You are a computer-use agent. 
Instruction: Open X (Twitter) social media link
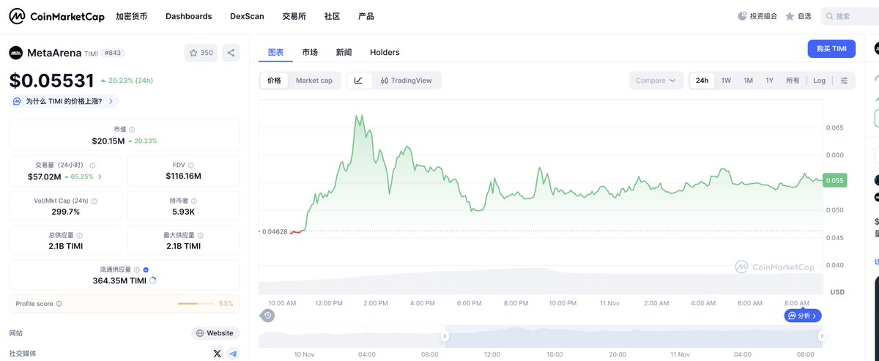pyautogui.click(x=217, y=354)
